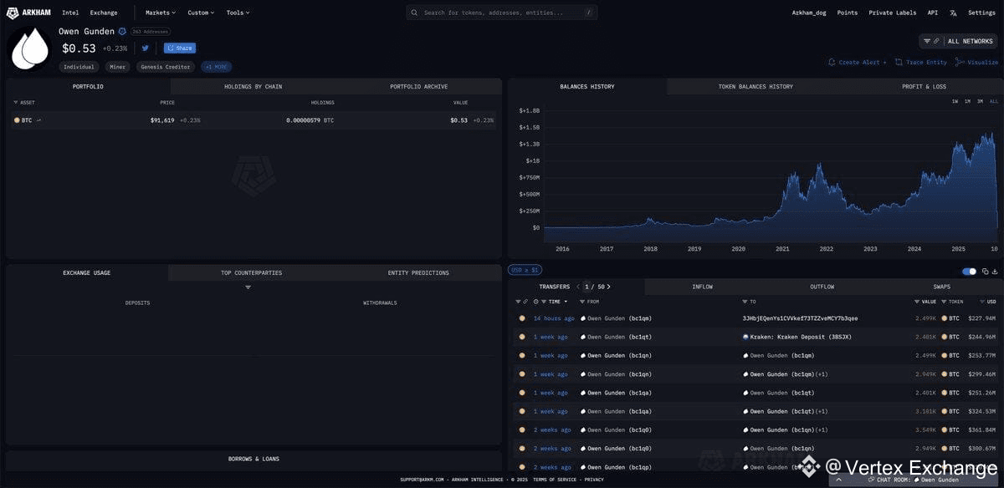
Task: Click the language translation icon
Action: point(953,13)
